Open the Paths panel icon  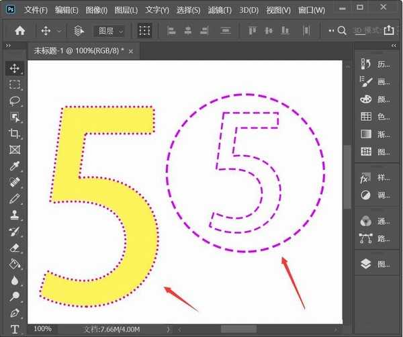[366, 238]
